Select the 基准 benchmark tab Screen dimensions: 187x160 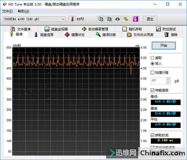coord(16,34)
